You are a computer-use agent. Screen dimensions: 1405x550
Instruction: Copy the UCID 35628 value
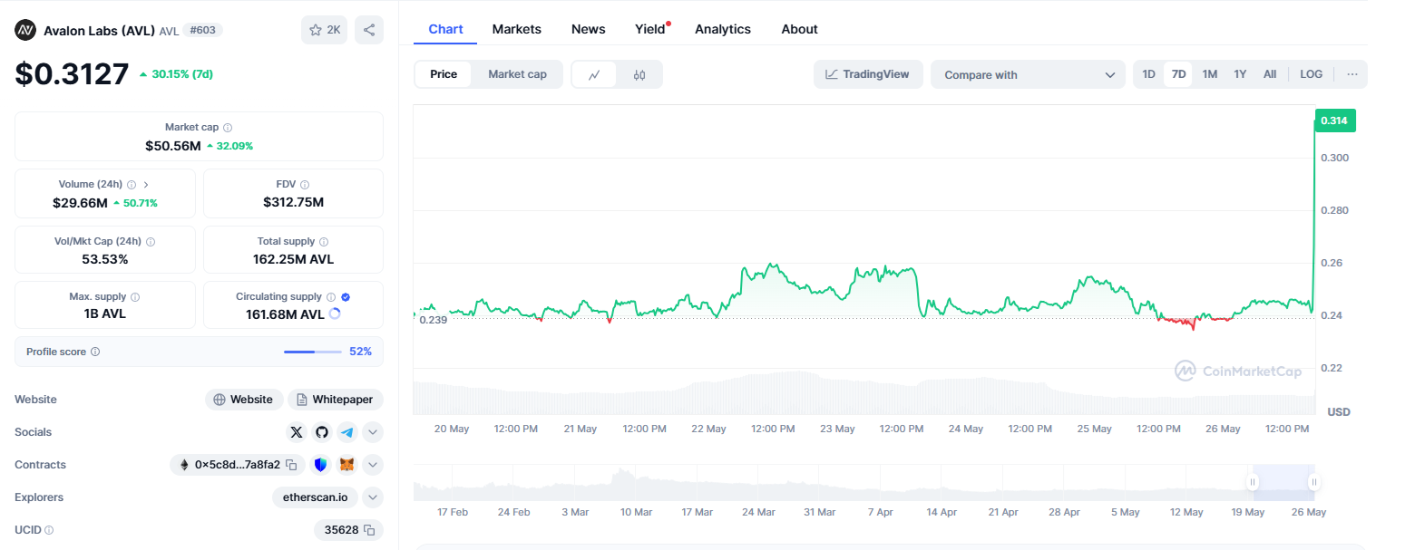(x=369, y=530)
